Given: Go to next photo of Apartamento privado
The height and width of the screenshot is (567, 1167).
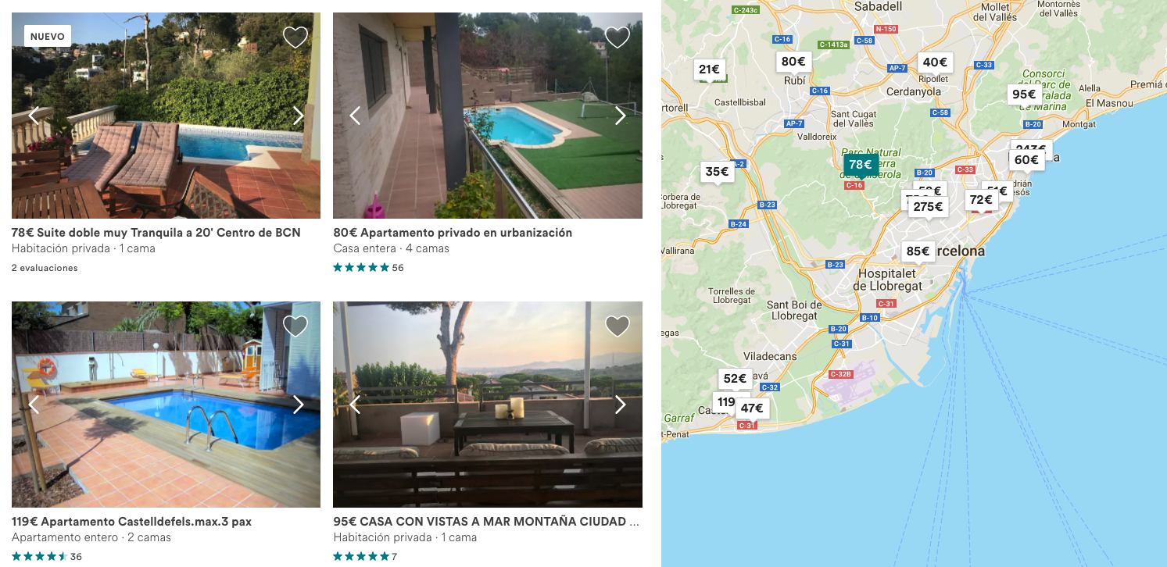Looking at the screenshot, I should (x=621, y=116).
